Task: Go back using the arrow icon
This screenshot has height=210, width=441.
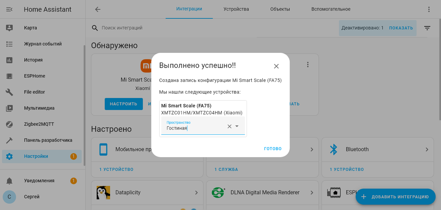Action: pyautogui.click(x=98, y=10)
